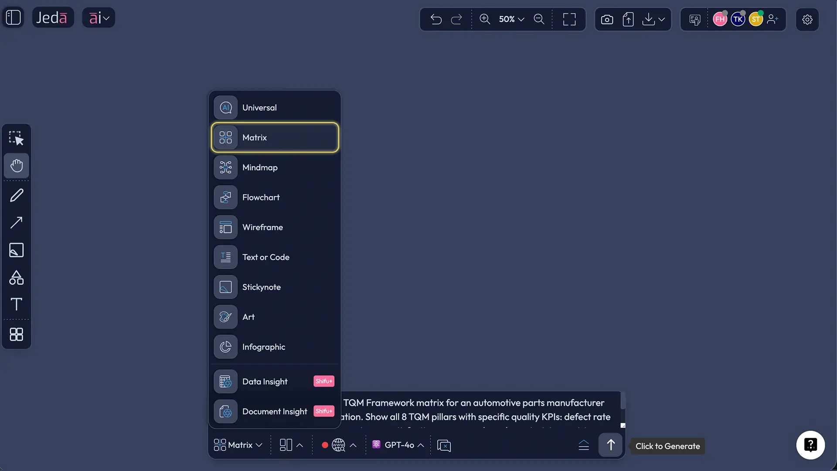The image size is (837, 471).
Task: Toggle web search in the prompt bar
Action: click(x=338, y=445)
